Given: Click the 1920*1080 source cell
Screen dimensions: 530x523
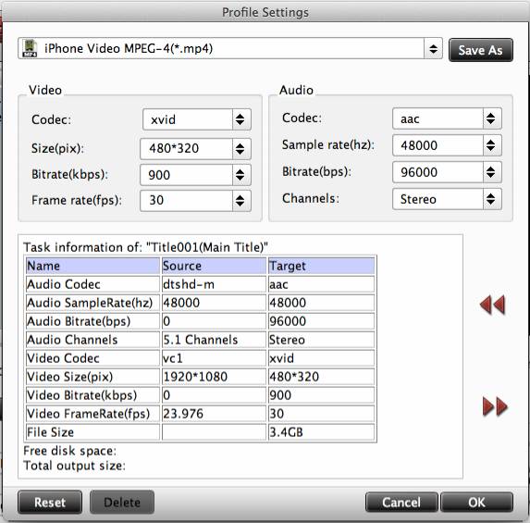Looking at the screenshot, I should (214, 377).
